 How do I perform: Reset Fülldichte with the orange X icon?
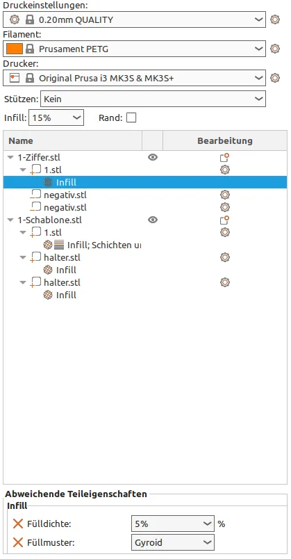point(18,524)
